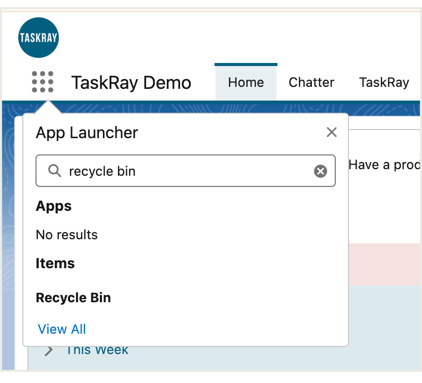Open the TaskRay tab
This screenshot has width=422, height=383.
coord(384,82)
